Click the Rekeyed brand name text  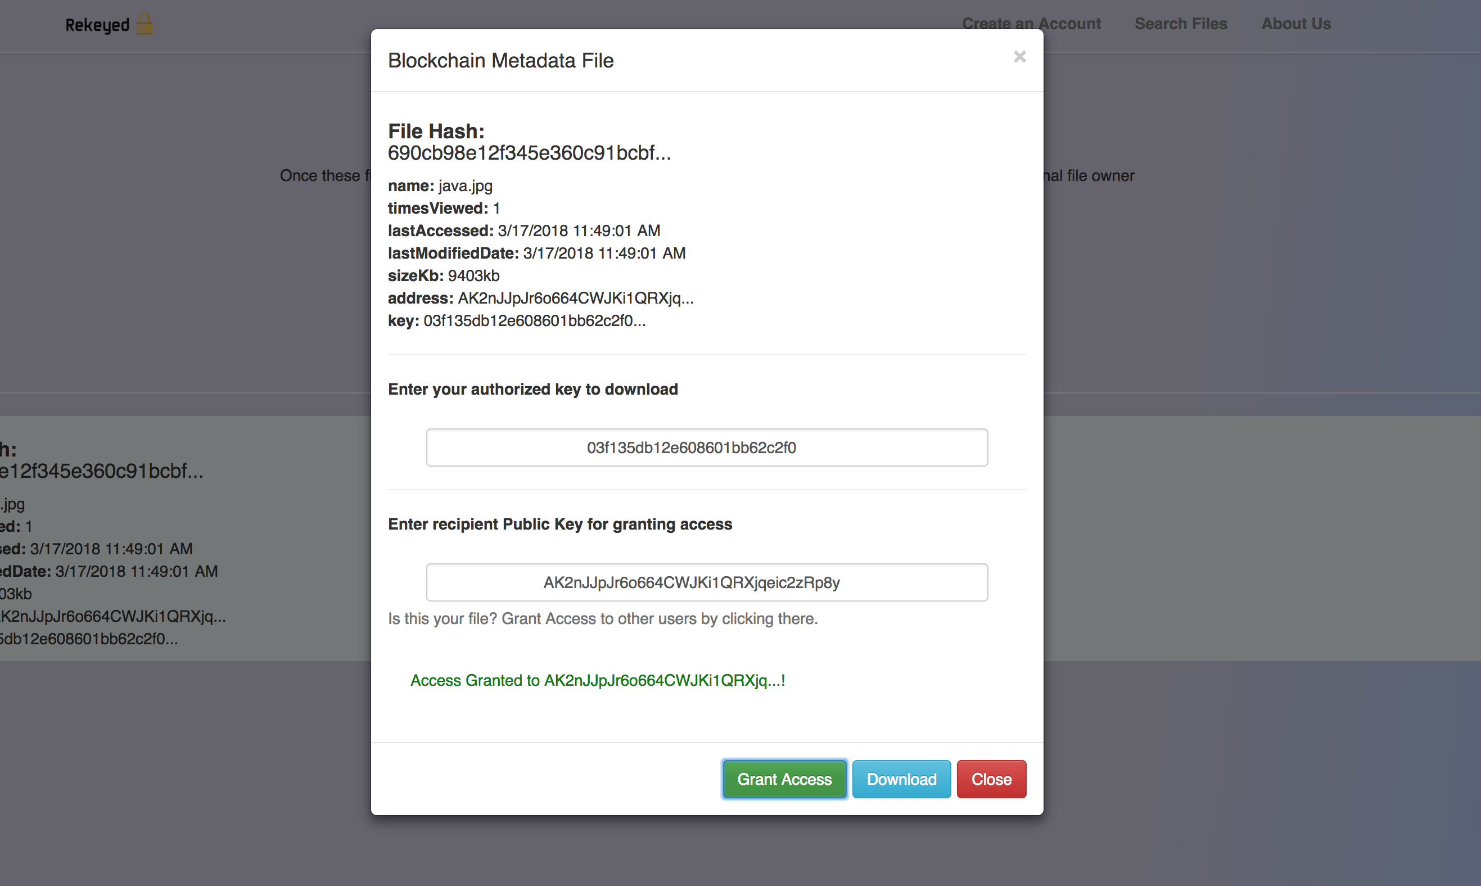point(97,25)
